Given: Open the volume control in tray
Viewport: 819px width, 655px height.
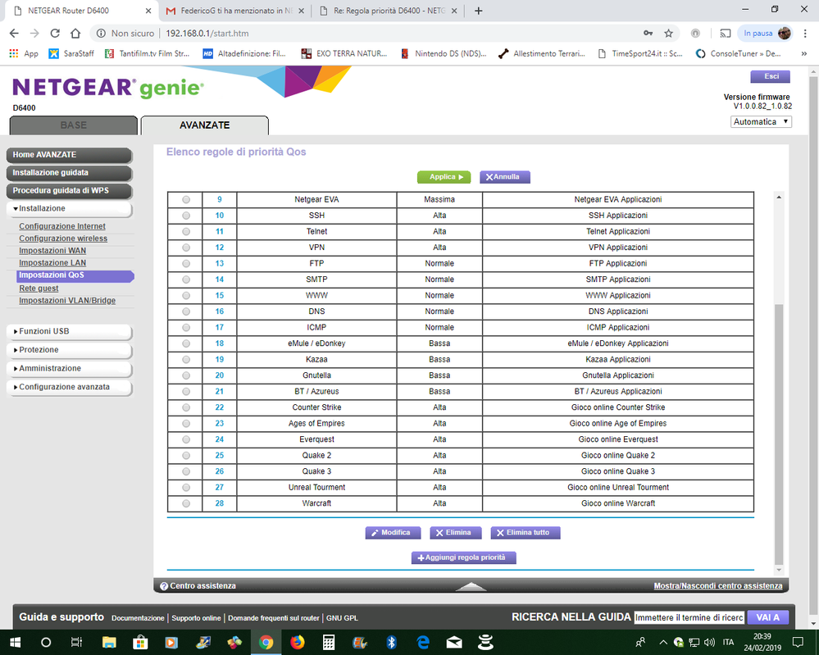Looking at the screenshot, I should click(709, 643).
